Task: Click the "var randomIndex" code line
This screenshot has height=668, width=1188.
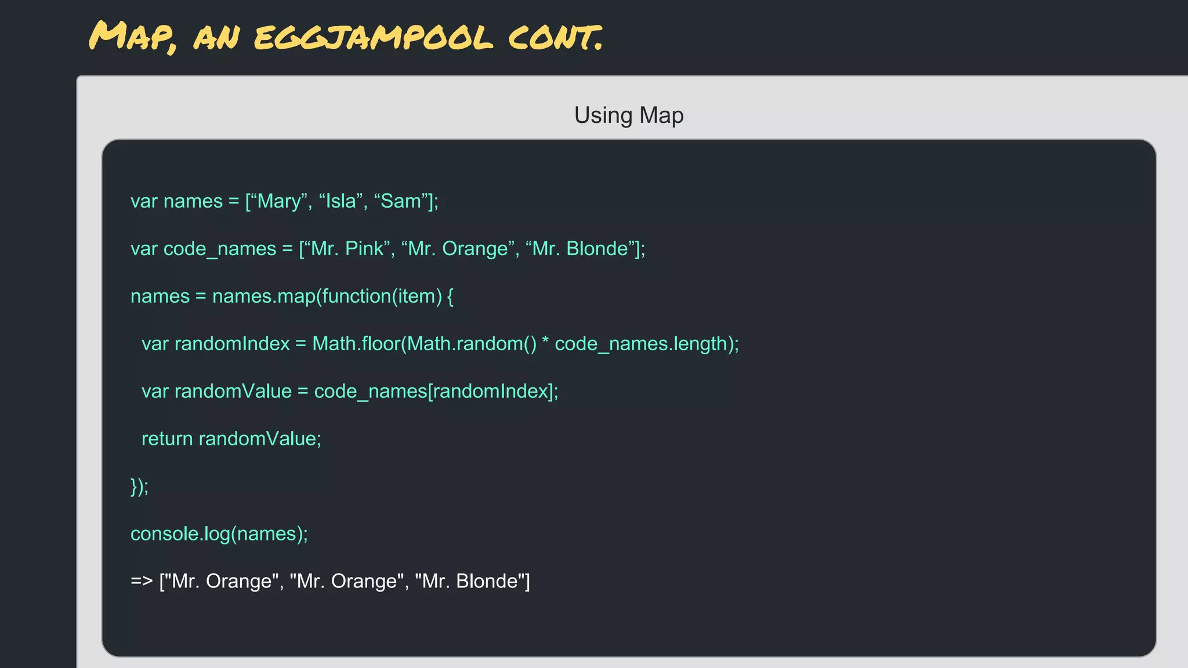Action: click(x=440, y=344)
